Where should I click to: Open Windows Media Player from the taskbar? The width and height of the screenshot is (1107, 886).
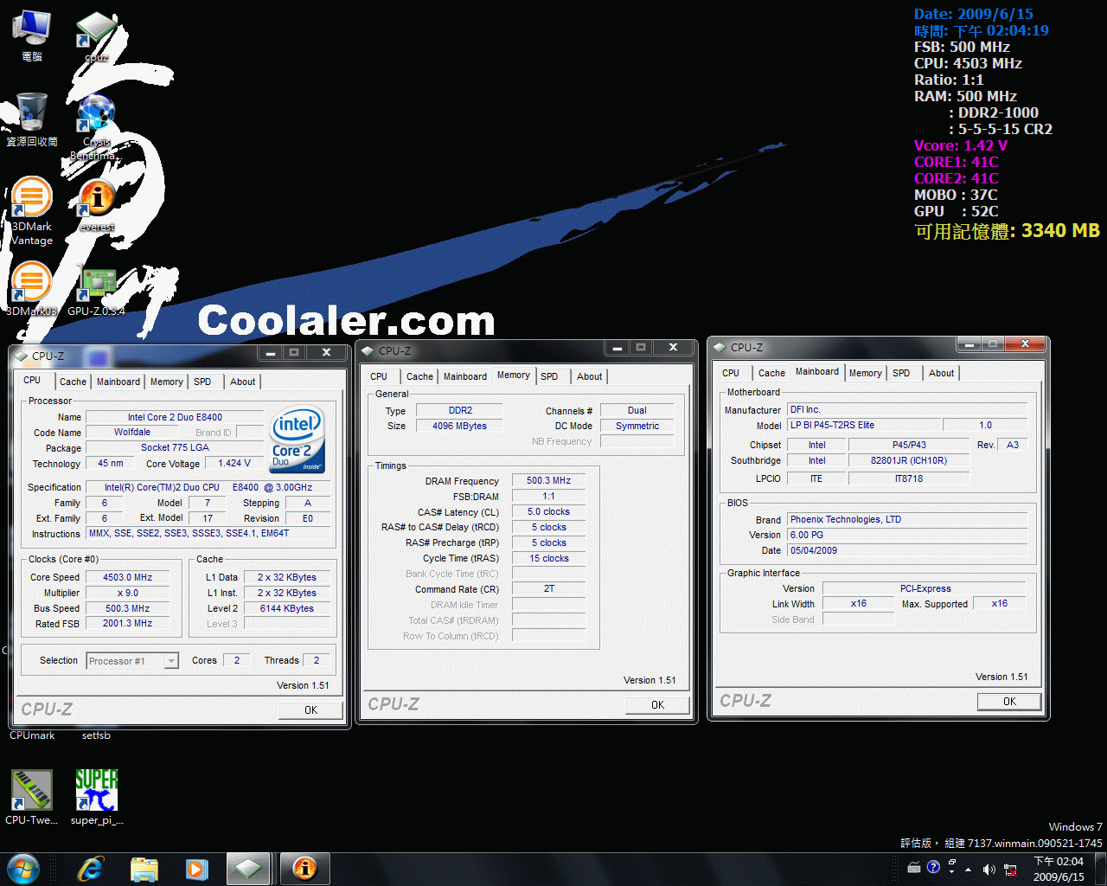tap(197, 869)
